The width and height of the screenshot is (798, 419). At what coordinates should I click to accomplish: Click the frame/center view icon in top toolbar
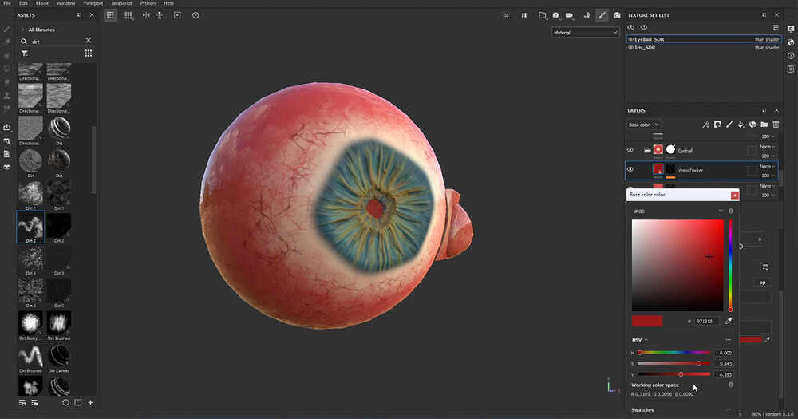click(x=177, y=15)
